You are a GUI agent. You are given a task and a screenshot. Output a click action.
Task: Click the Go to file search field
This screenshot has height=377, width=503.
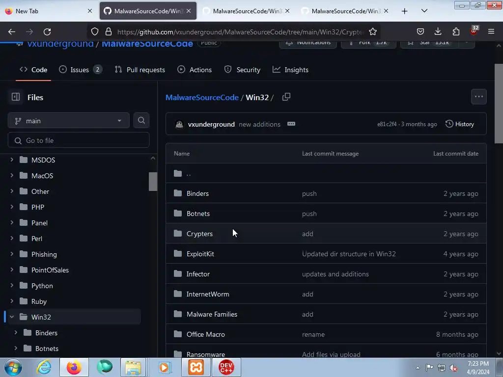[x=79, y=140]
